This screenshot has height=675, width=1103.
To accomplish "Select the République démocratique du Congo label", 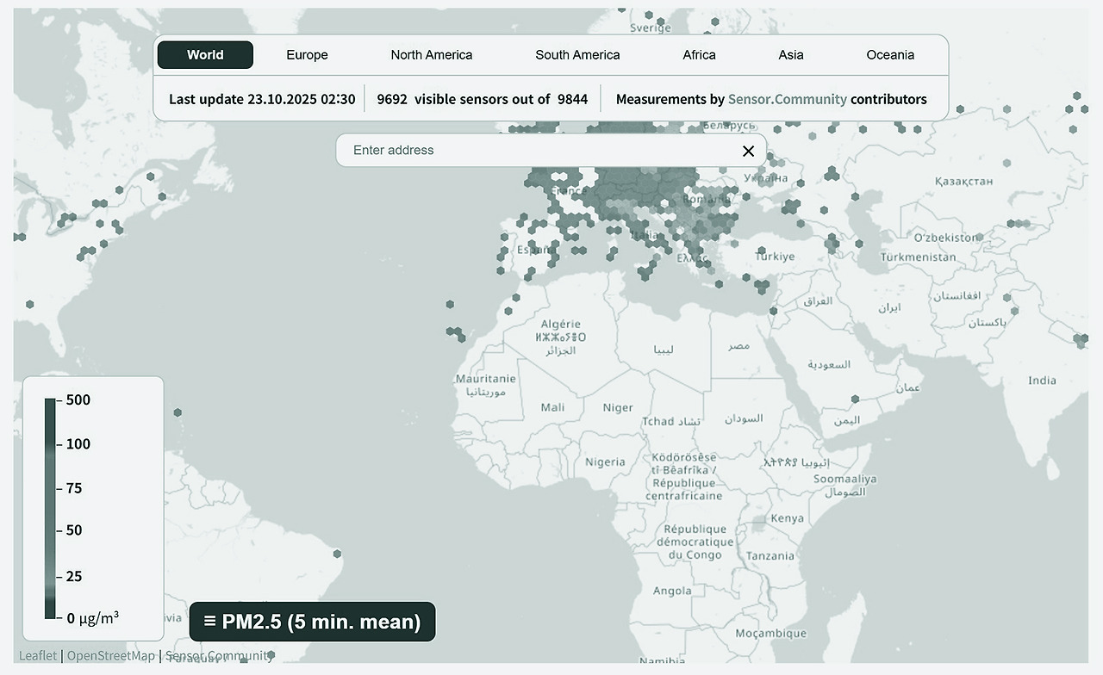I will (695, 542).
